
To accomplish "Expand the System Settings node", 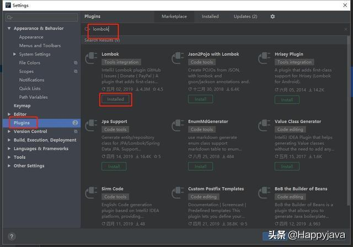I will pyautogui.click(x=15, y=54).
